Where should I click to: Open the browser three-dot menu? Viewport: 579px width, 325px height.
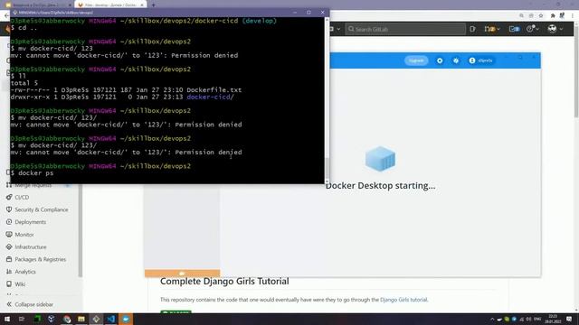pyautogui.click(x=573, y=16)
